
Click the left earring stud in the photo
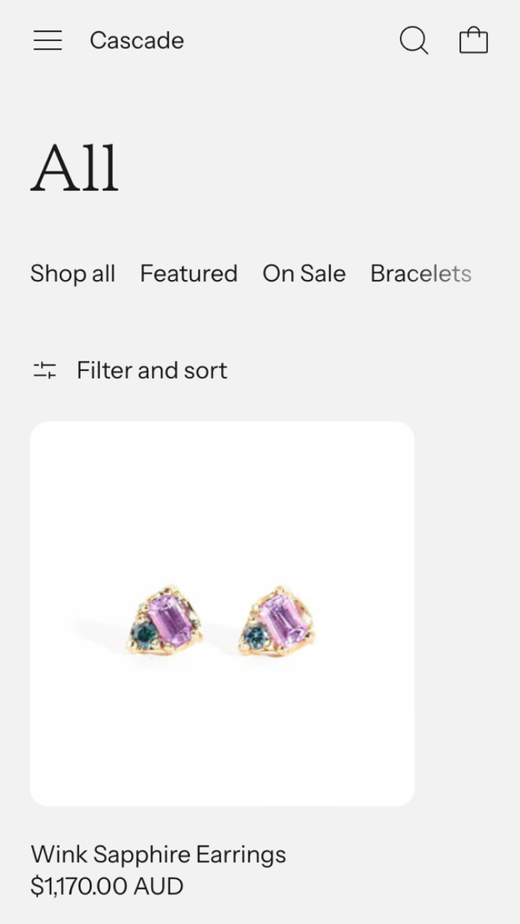tap(165, 620)
